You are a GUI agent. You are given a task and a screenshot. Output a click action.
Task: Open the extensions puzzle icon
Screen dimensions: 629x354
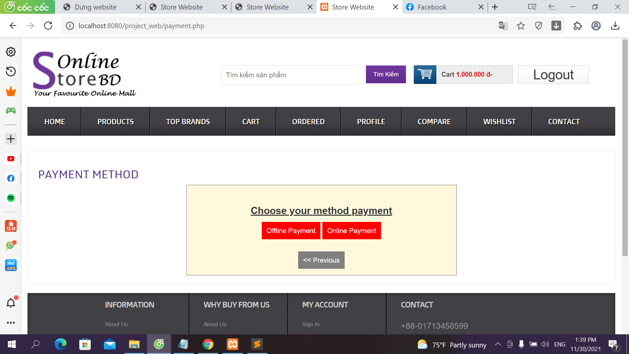578,26
